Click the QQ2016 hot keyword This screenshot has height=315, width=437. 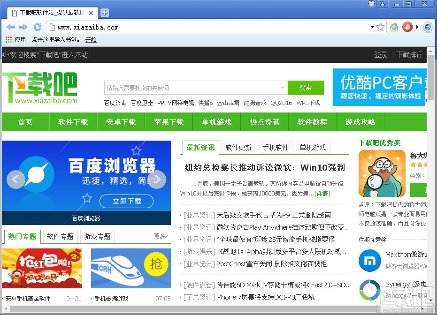point(281,103)
